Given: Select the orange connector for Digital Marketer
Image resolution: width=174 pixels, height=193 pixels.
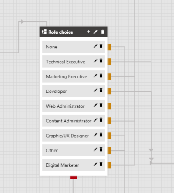Looking at the screenshot, I should coord(109,165).
